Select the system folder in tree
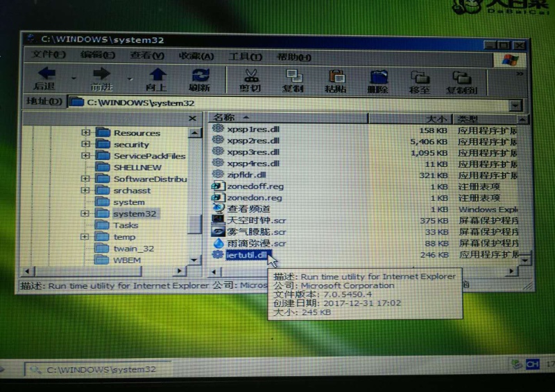555x392 pixels. point(129,202)
